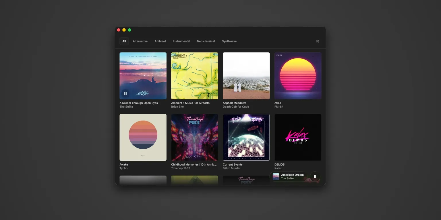Show the Synthwave tab
The height and width of the screenshot is (220, 441).
pyautogui.click(x=229, y=41)
